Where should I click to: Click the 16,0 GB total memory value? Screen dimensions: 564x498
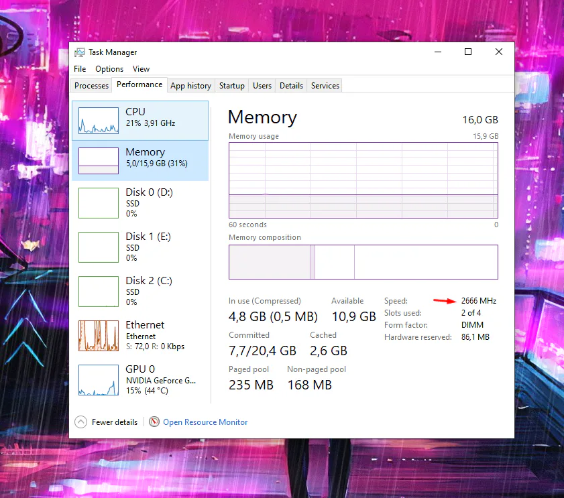click(480, 120)
